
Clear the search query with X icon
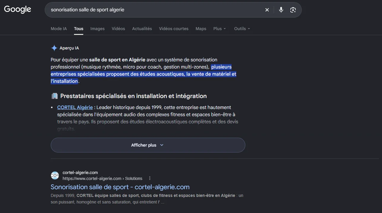click(x=267, y=10)
